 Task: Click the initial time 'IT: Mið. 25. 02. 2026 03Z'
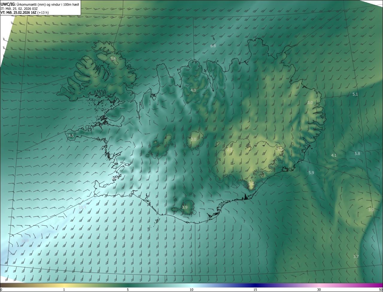pyautogui.click(x=20, y=8)
